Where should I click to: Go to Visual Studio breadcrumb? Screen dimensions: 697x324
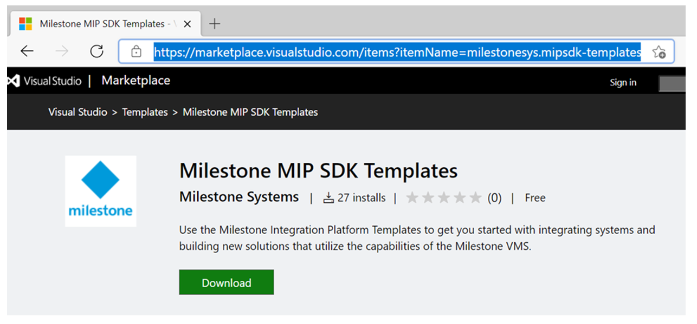(x=78, y=112)
